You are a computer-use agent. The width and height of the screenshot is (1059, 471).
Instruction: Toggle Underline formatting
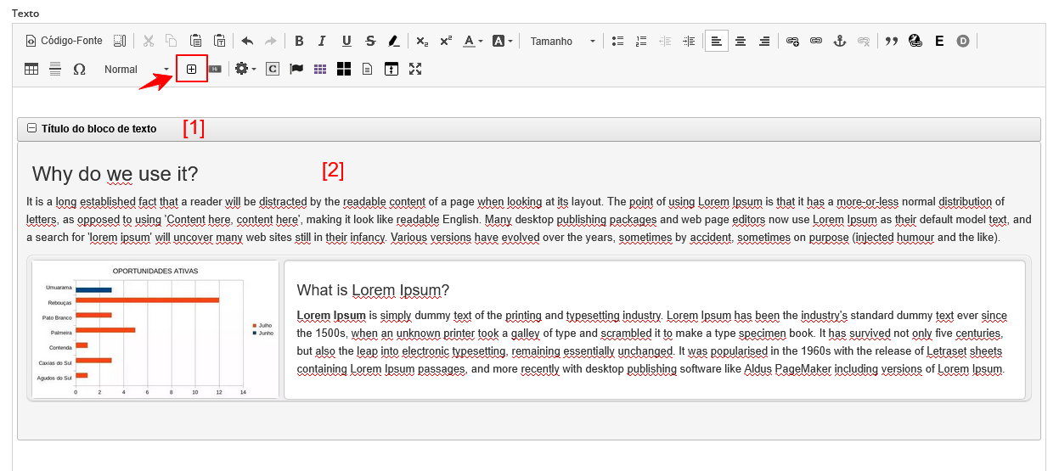[346, 41]
